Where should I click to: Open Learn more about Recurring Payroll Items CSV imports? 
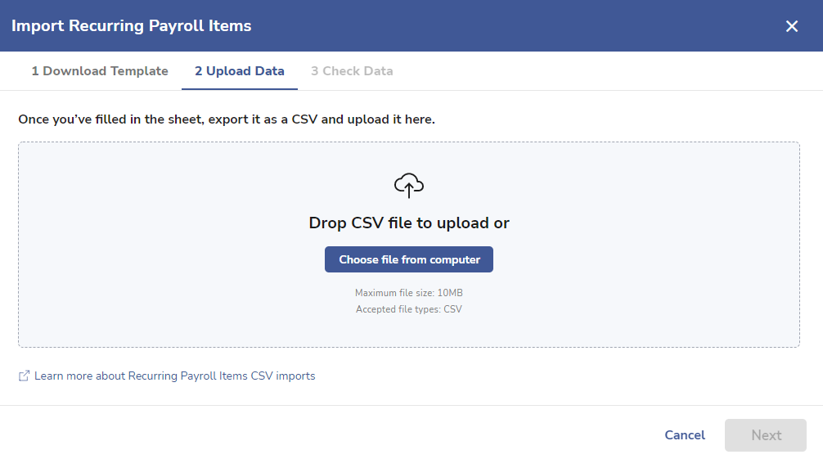[x=175, y=376]
